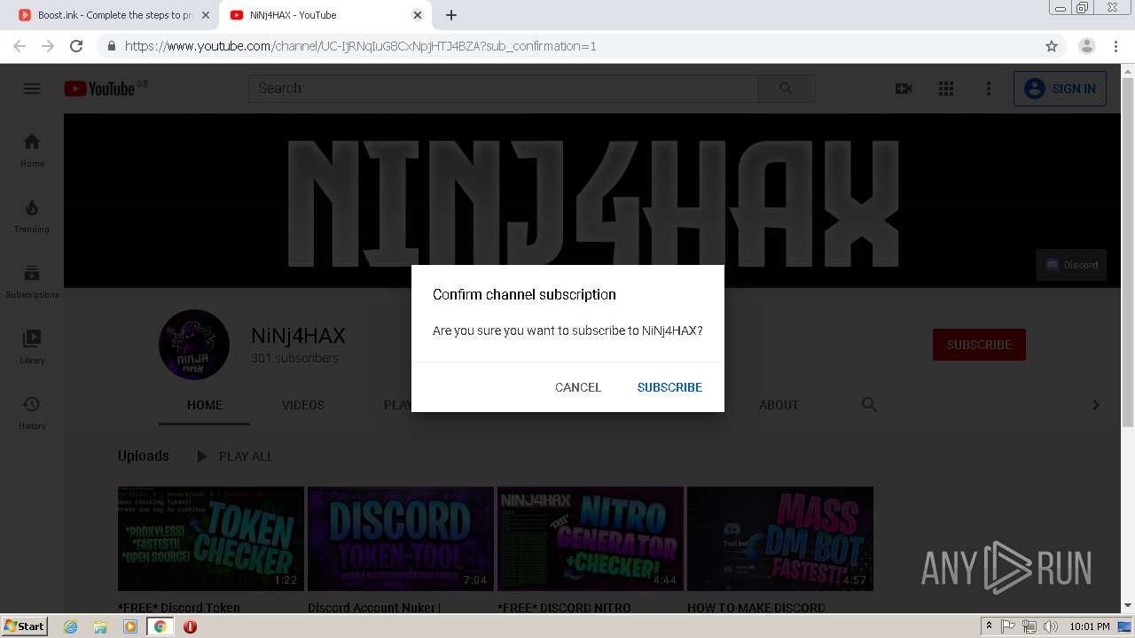Open the red Opera taskbar icon
This screenshot has height=638, width=1135.
click(190, 626)
